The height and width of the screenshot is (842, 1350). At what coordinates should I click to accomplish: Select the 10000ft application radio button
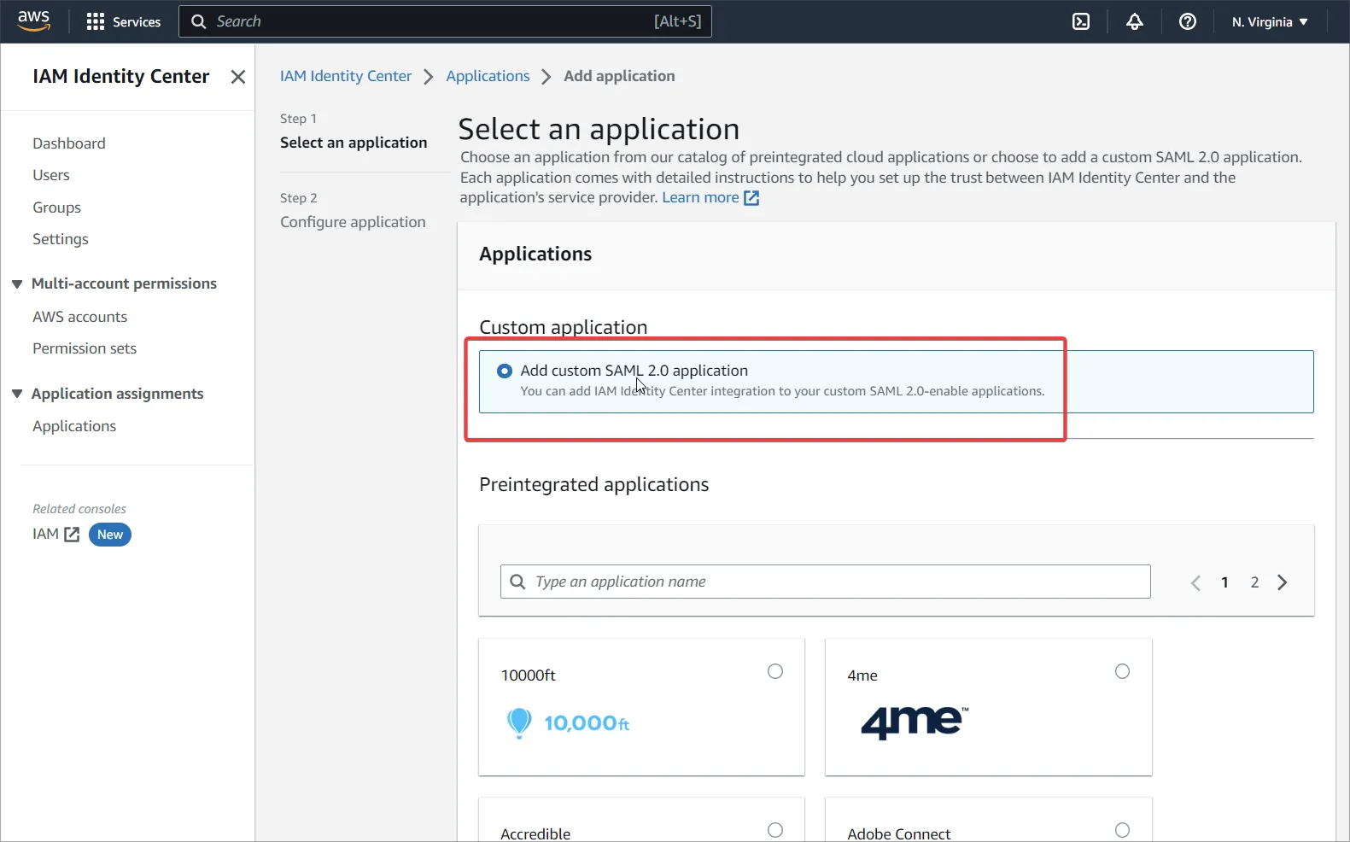point(774,671)
